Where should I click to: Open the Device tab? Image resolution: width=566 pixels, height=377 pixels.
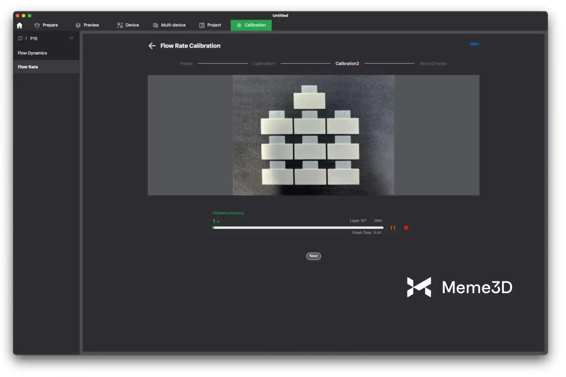tap(128, 25)
